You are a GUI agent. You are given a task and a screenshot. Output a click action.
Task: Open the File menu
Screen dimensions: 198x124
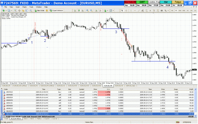click(6, 7)
